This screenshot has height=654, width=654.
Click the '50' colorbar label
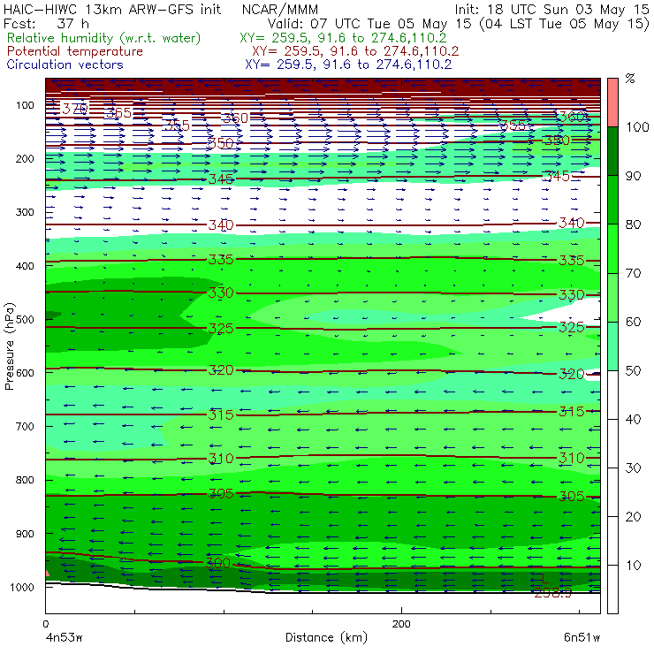633,370
